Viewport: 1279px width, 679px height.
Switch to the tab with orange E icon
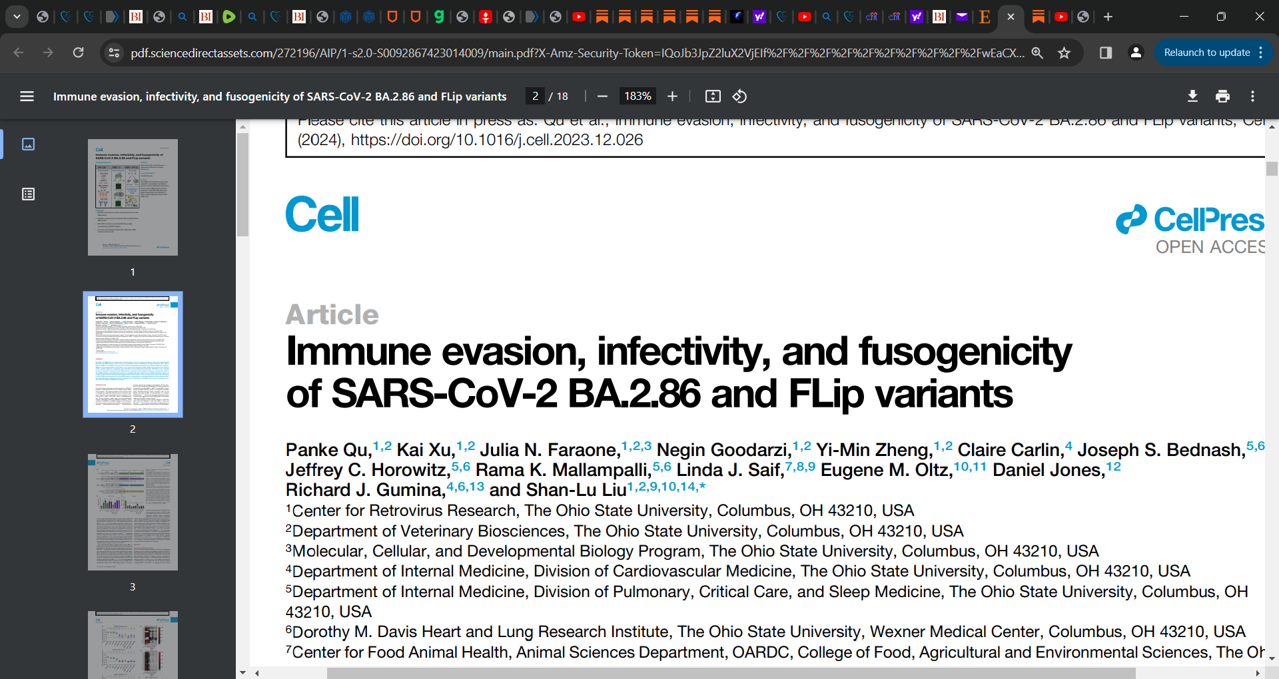(985, 17)
